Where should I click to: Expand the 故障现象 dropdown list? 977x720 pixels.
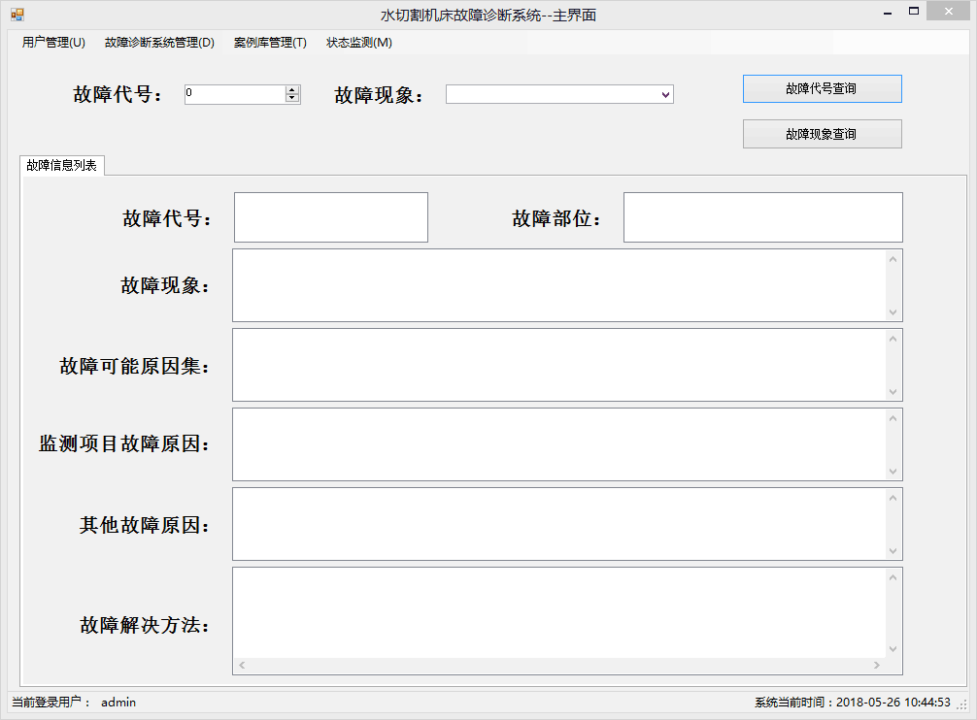[x=665, y=94]
